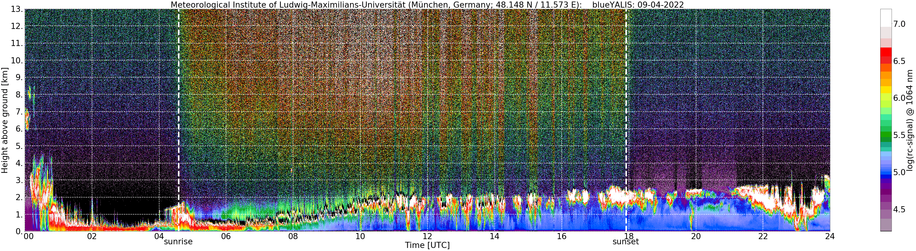This screenshot has width=916, height=251.
Task: Click the '5.' height tick label
Action: pyautogui.click(x=19, y=146)
